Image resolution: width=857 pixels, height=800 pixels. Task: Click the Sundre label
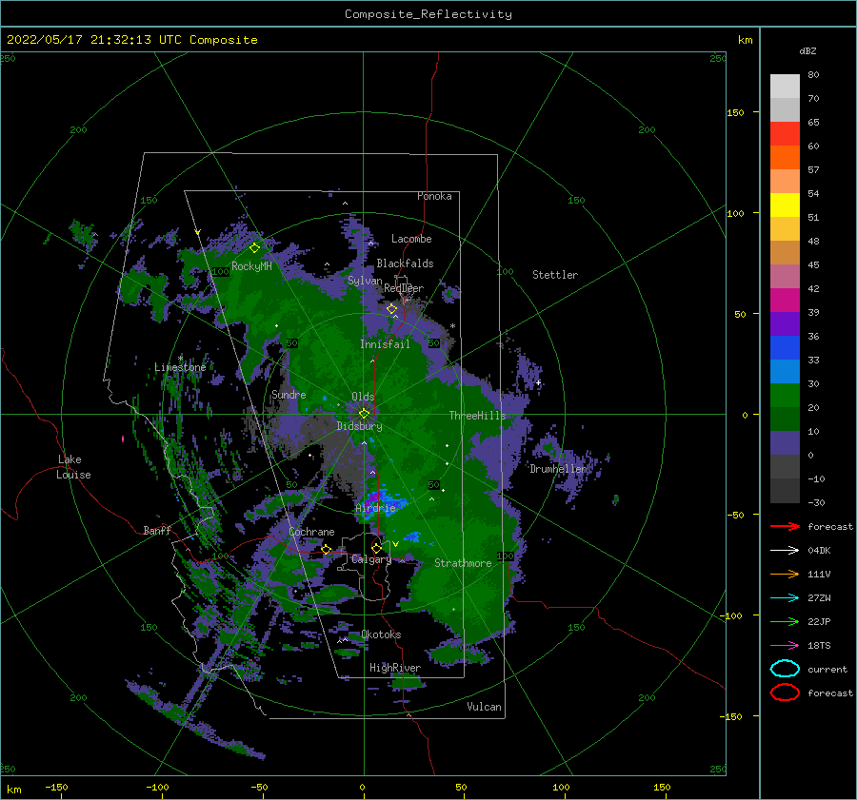[x=289, y=395]
